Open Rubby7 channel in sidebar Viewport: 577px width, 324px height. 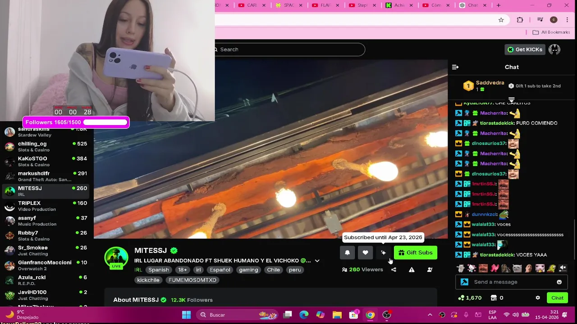45,236
